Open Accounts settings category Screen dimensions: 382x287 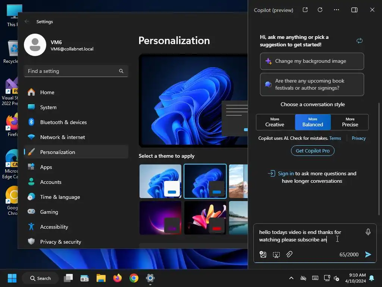[x=76, y=182]
